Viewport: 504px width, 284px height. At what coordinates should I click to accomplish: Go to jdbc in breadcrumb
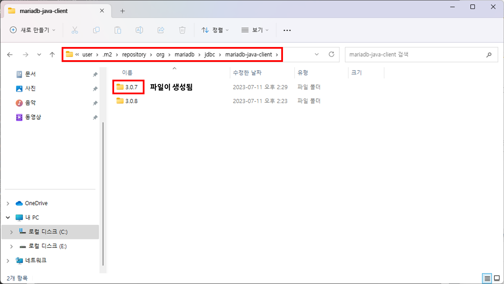pos(210,54)
